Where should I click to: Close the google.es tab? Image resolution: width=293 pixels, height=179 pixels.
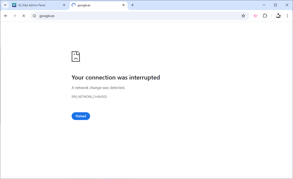click(124, 5)
